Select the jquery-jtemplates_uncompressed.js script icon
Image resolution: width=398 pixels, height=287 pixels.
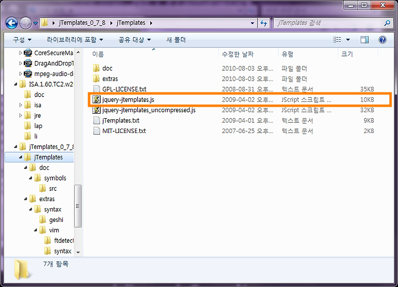[x=96, y=110]
